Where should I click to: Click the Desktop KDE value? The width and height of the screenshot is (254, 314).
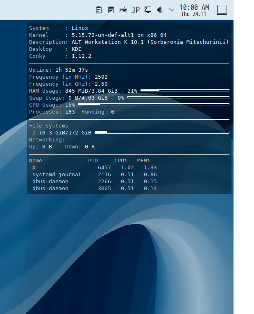(x=77, y=49)
